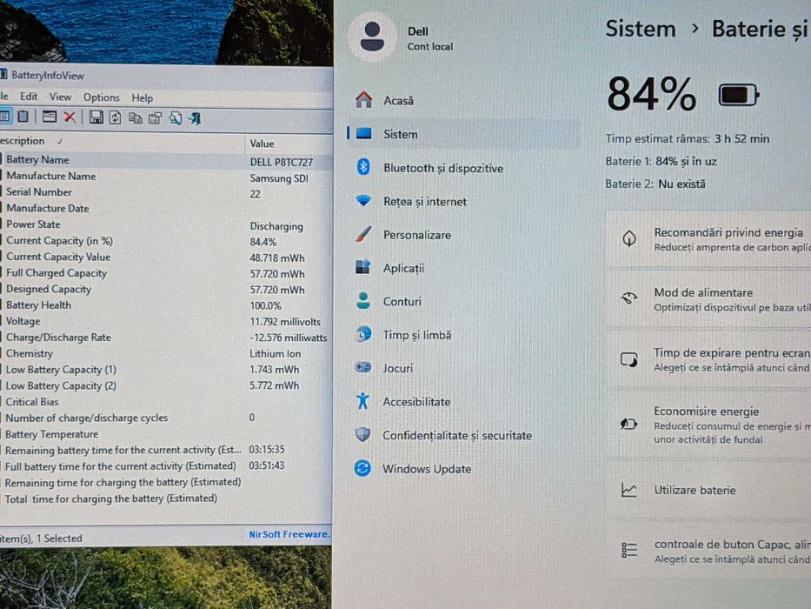Sort by the Description column header
Image resolution: width=811 pixels, height=609 pixels.
click(122, 141)
